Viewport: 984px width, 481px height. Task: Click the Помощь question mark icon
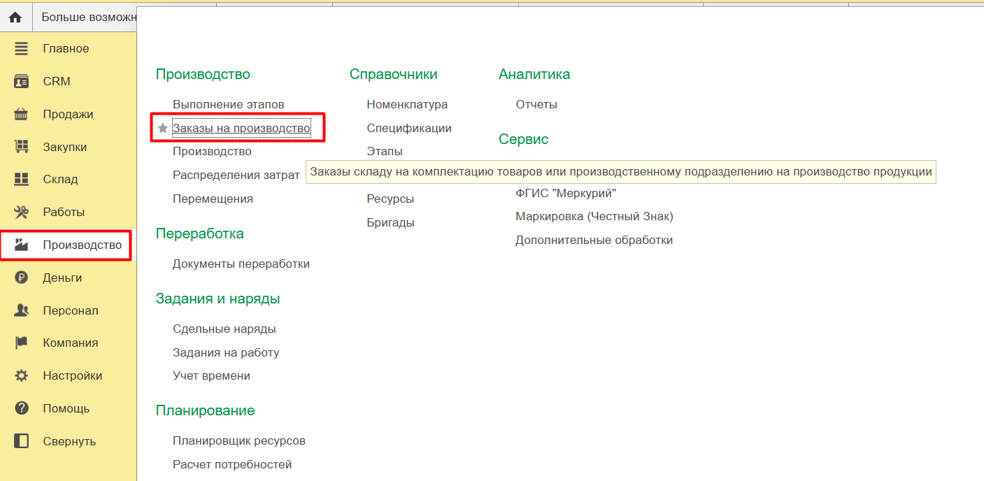click(x=22, y=408)
